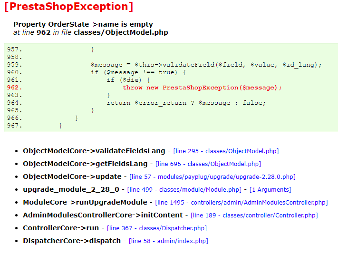338x255 pixels.
Task: Click 'ObjectModelCore->update' stack entry
Action: [x=72, y=177]
